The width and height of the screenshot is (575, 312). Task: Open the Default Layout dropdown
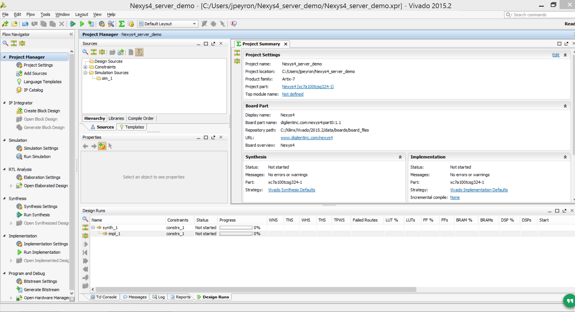pyautogui.click(x=168, y=24)
